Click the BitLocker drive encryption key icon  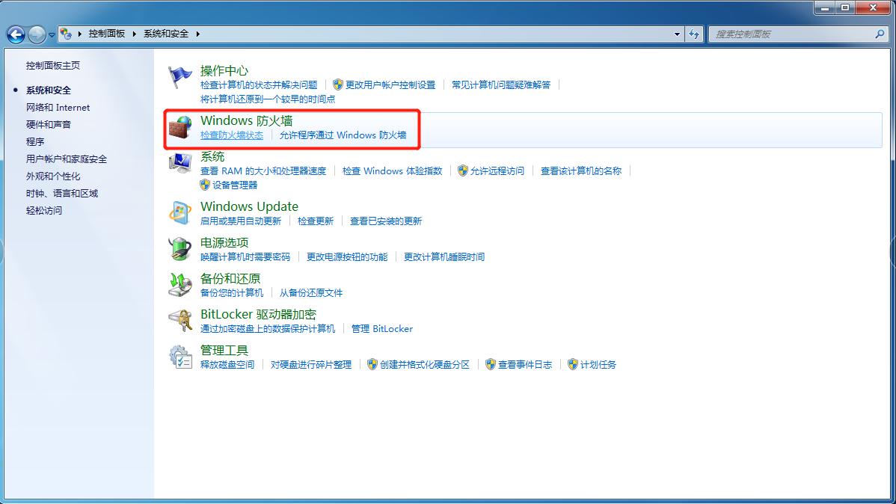point(179,320)
